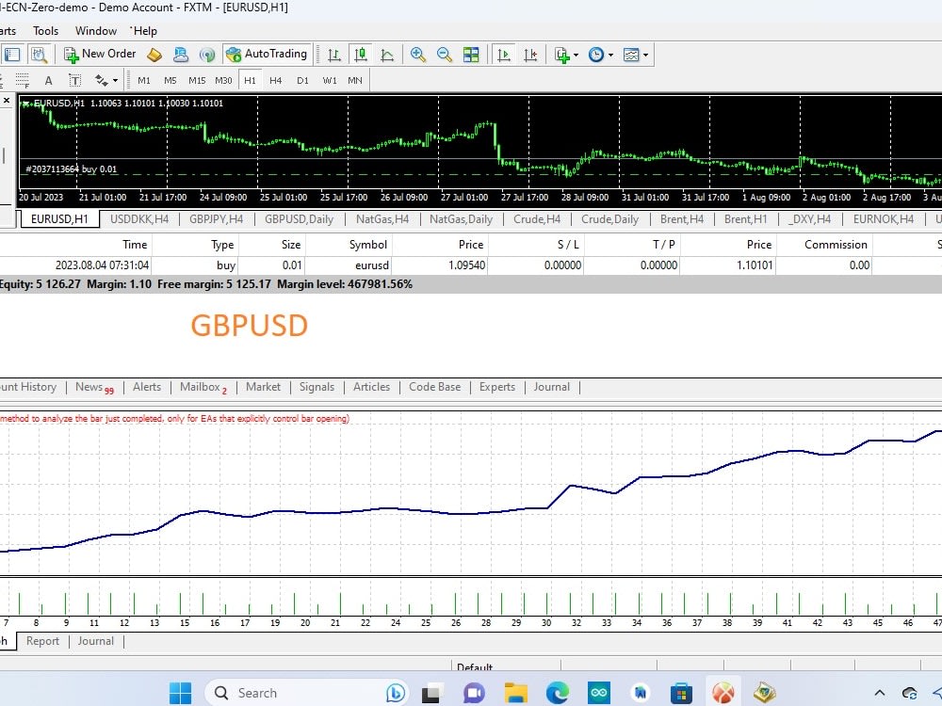The width and height of the screenshot is (942, 706).
Task: Open the Firefox taskbar icon
Action: point(722,692)
